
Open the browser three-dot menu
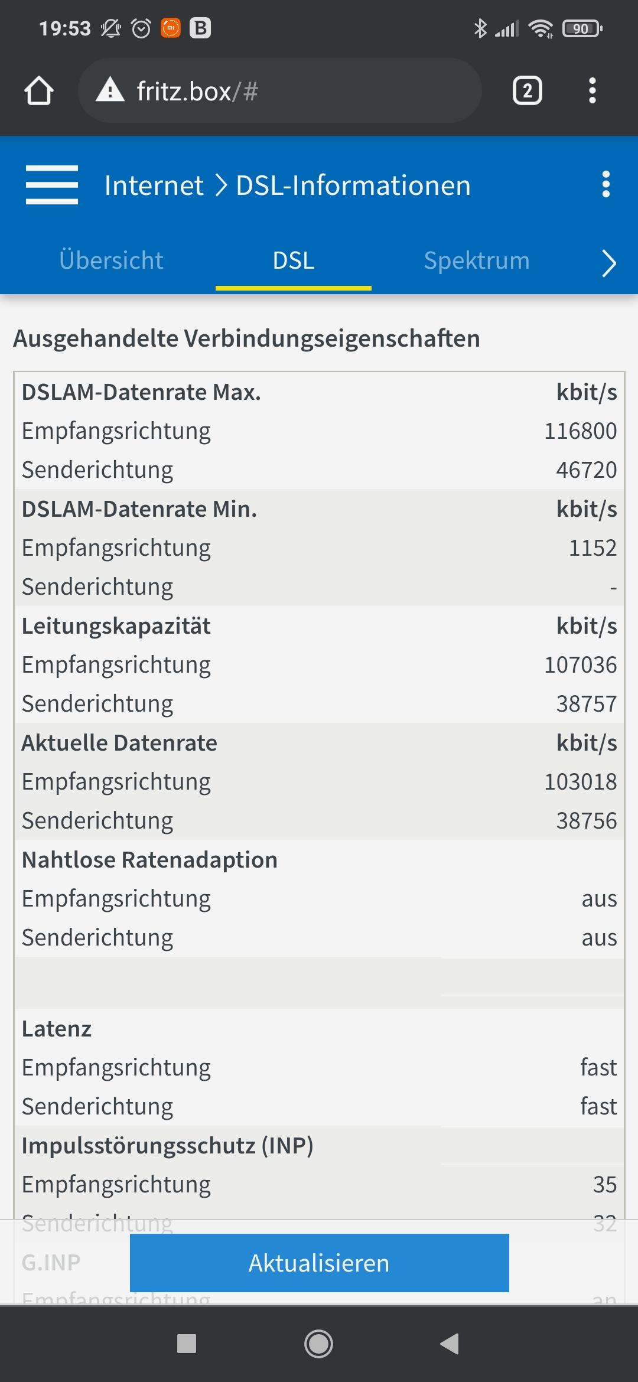[593, 91]
